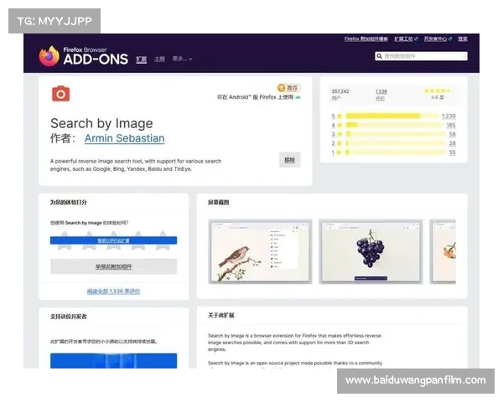Click the Firefox Add-ons logo

tap(83, 57)
